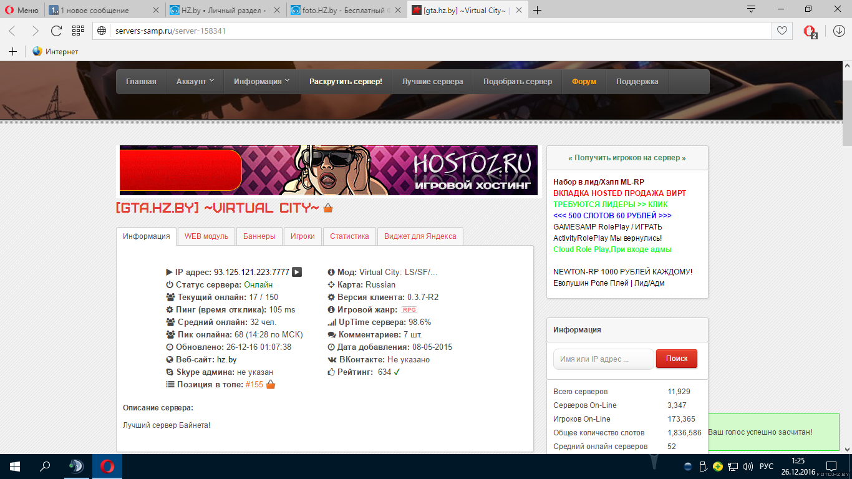Click the address bar URL field
This screenshot has width=852, height=479.
tap(433, 31)
